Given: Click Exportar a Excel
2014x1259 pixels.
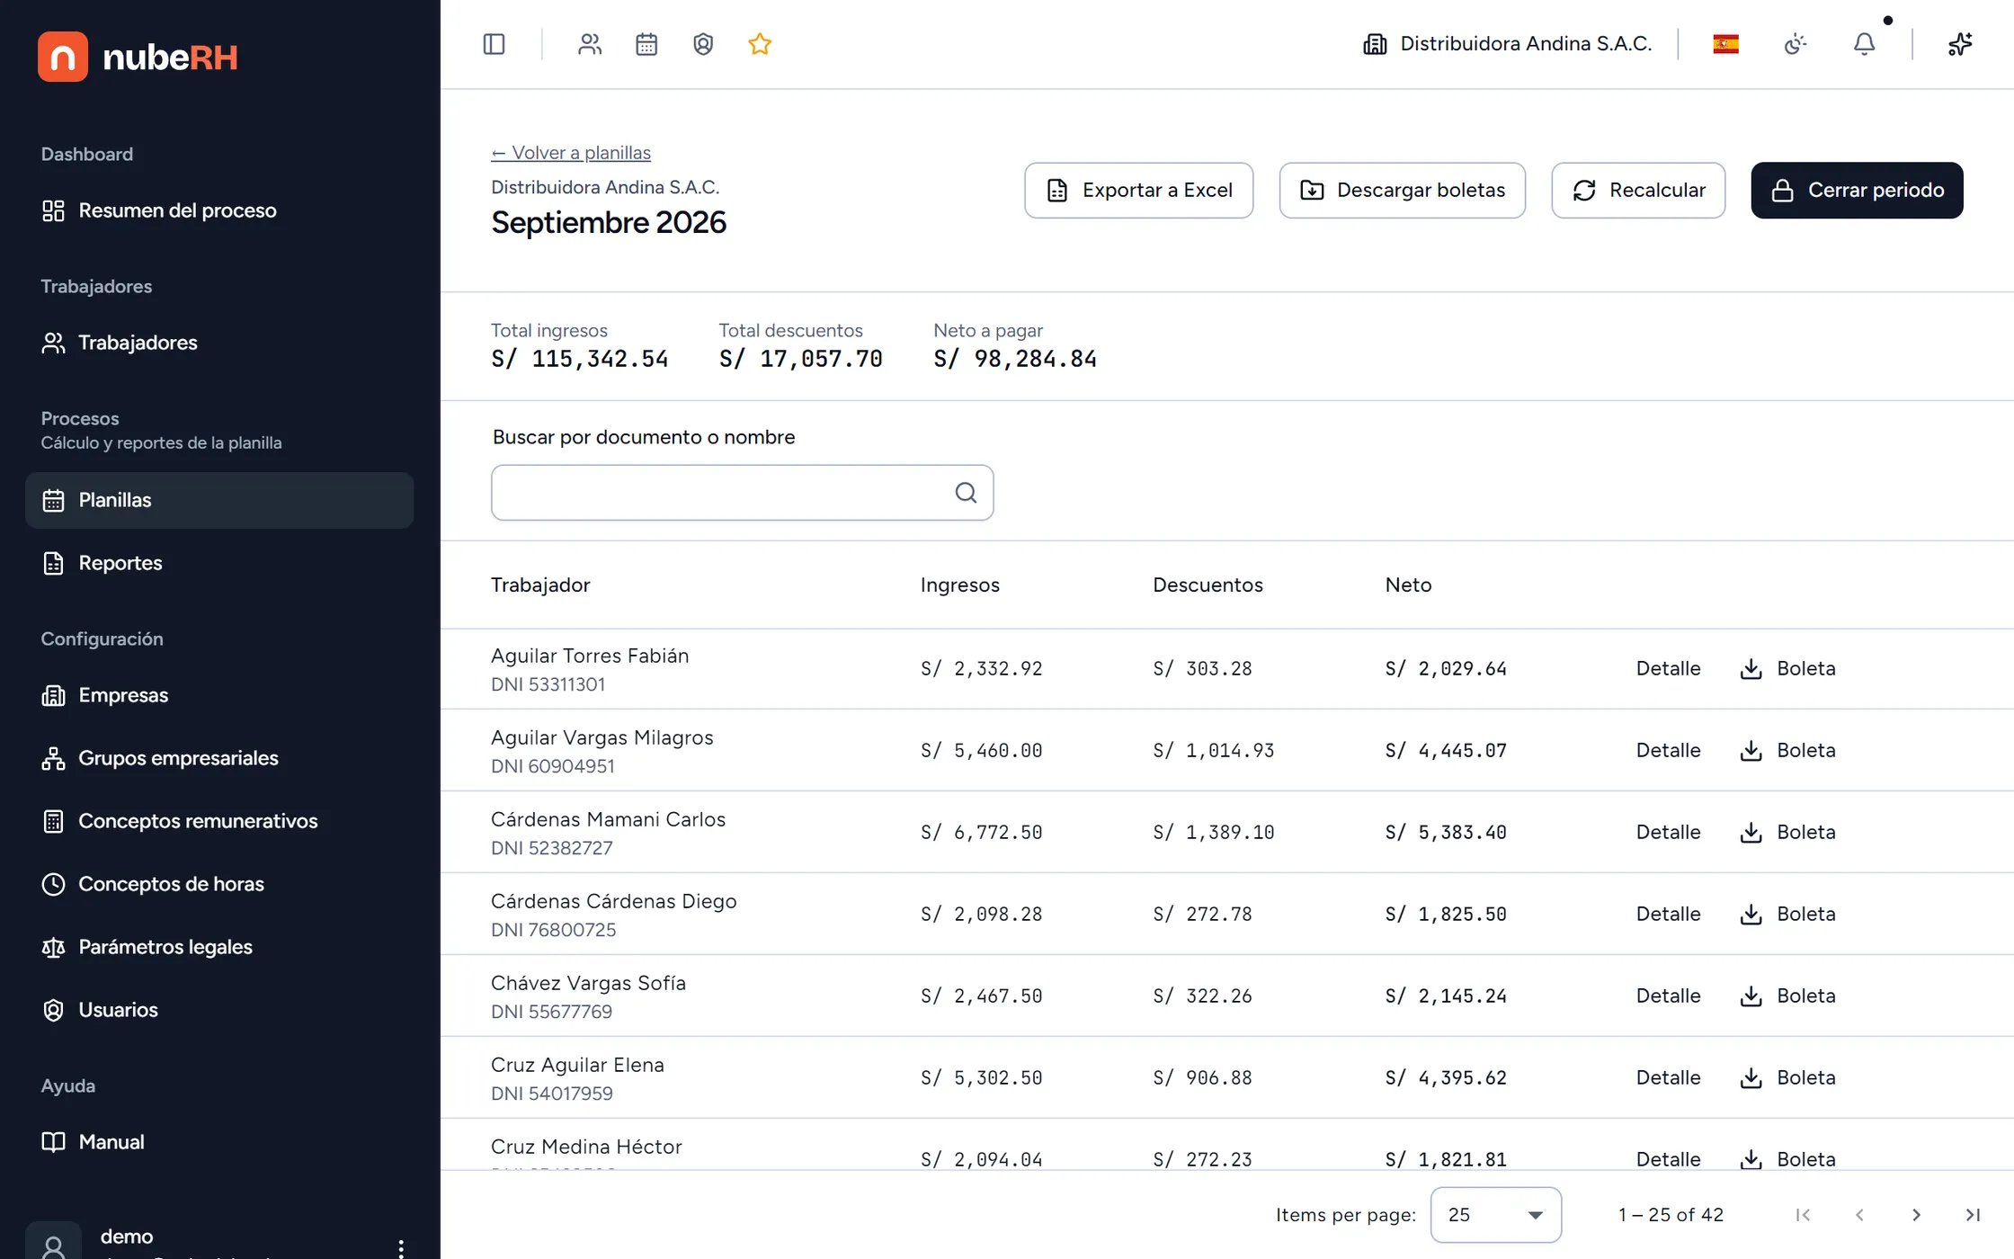Looking at the screenshot, I should [1138, 190].
